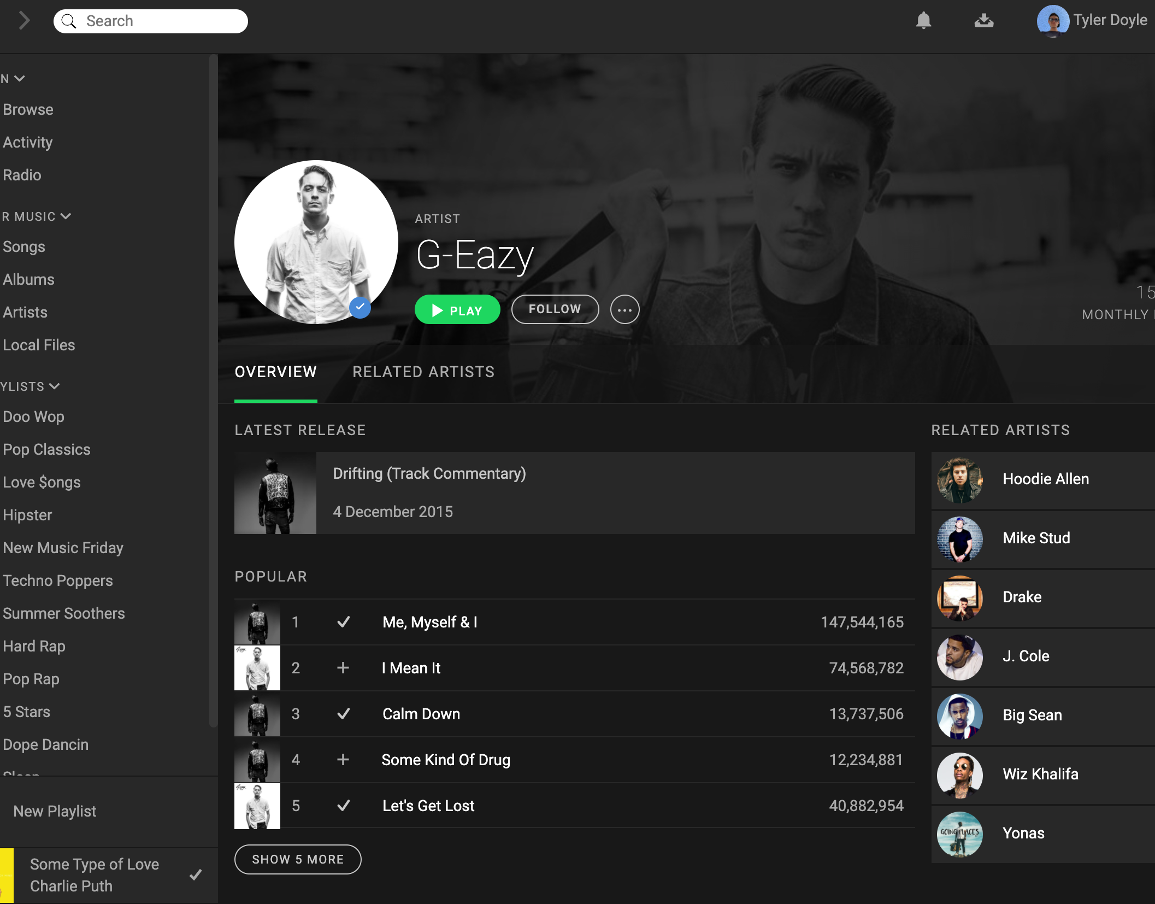This screenshot has height=904, width=1155.
Task: Open the Hard Rap playlist
Action: [34, 647]
